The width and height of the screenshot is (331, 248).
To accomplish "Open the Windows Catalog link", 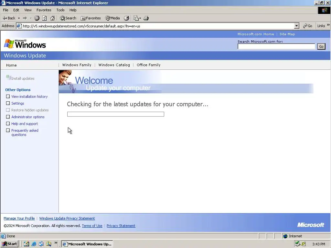I will tap(114, 65).
